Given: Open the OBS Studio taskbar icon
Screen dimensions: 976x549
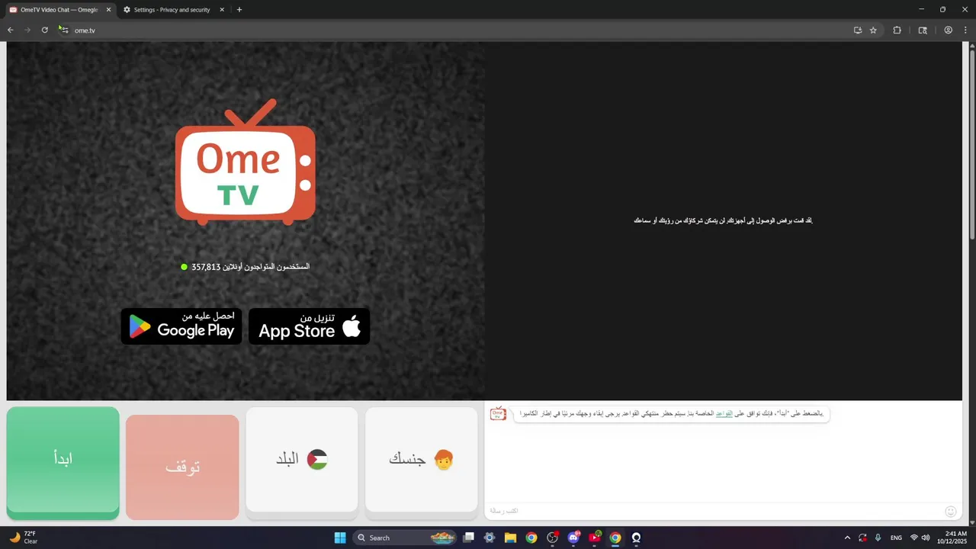Looking at the screenshot, I should click(553, 538).
